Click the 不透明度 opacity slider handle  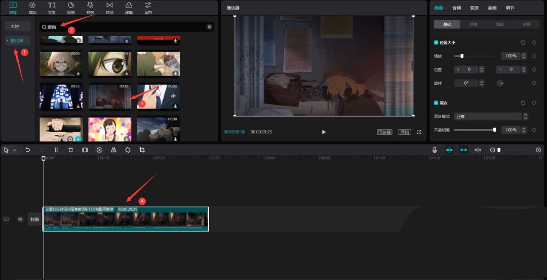(494, 130)
